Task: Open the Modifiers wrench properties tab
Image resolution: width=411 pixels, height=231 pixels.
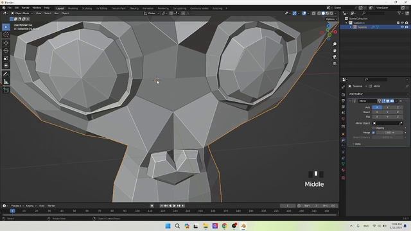Action: click(343, 141)
